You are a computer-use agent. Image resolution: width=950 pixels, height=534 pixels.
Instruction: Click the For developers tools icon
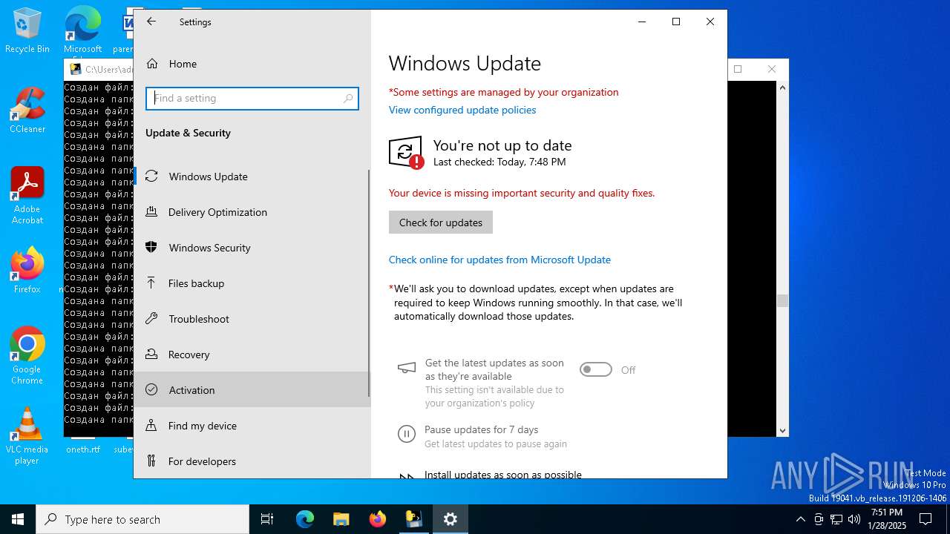[x=151, y=461]
